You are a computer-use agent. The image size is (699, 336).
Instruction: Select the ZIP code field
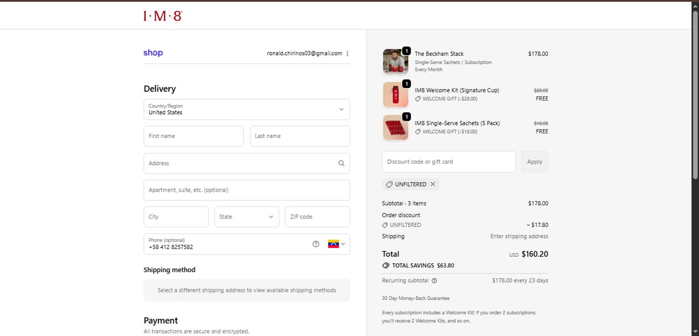(317, 217)
